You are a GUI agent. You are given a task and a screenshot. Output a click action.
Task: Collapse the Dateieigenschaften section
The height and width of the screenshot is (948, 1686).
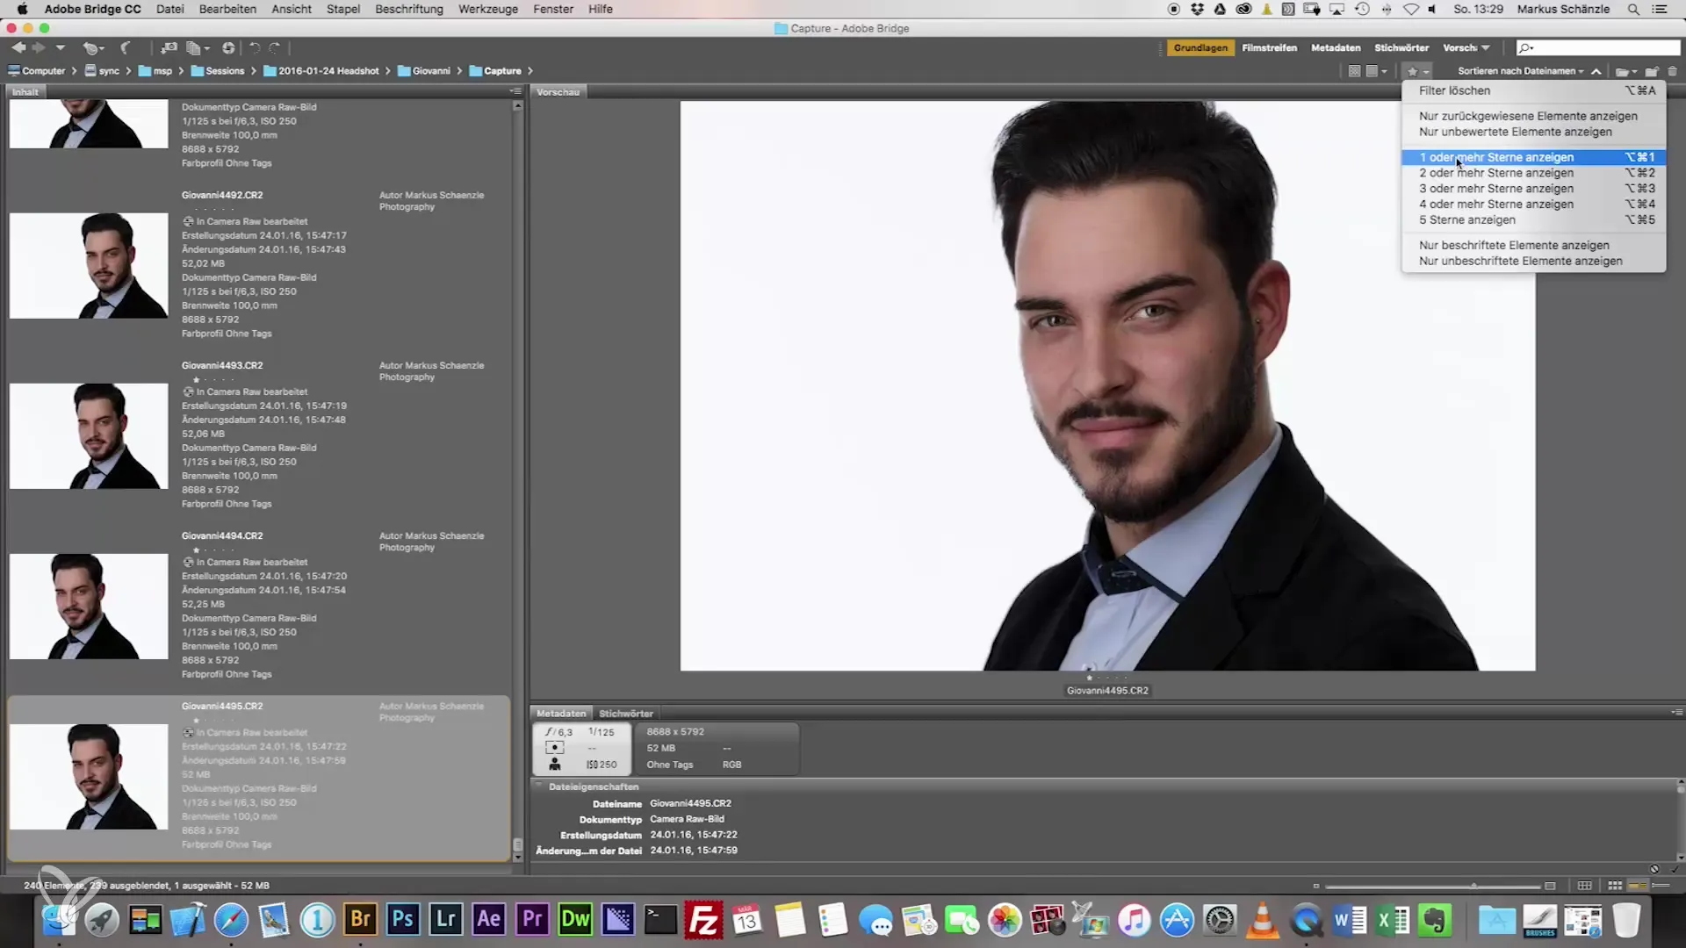click(539, 786)
